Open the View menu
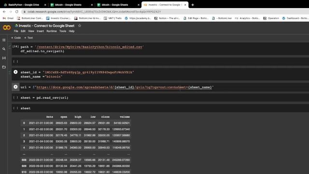 31,31
